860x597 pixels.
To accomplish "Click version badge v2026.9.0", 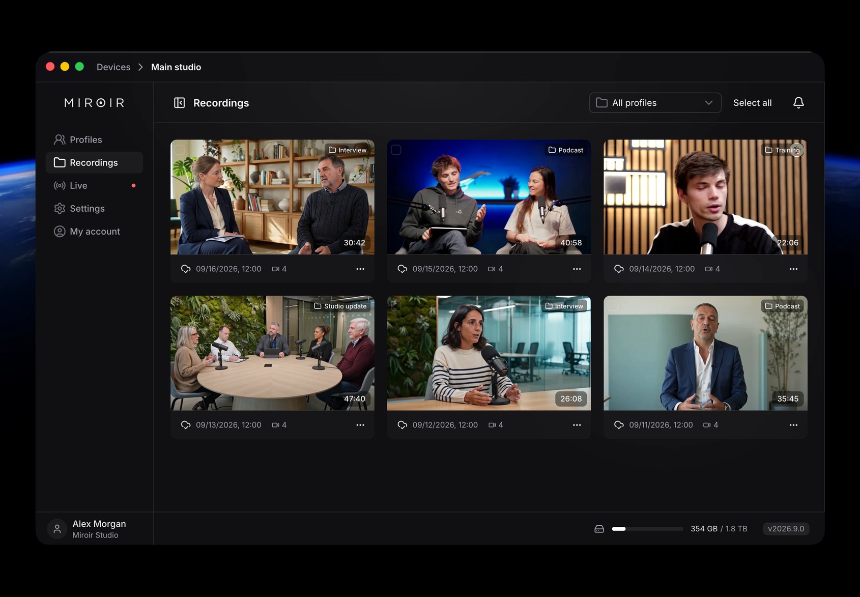I will [x=786, y=529].
